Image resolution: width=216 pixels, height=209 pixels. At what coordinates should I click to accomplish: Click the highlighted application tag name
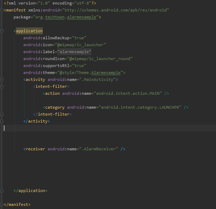click(29, 31)
